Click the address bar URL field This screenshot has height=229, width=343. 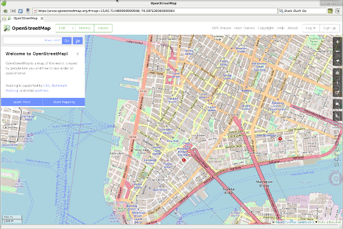155,11
